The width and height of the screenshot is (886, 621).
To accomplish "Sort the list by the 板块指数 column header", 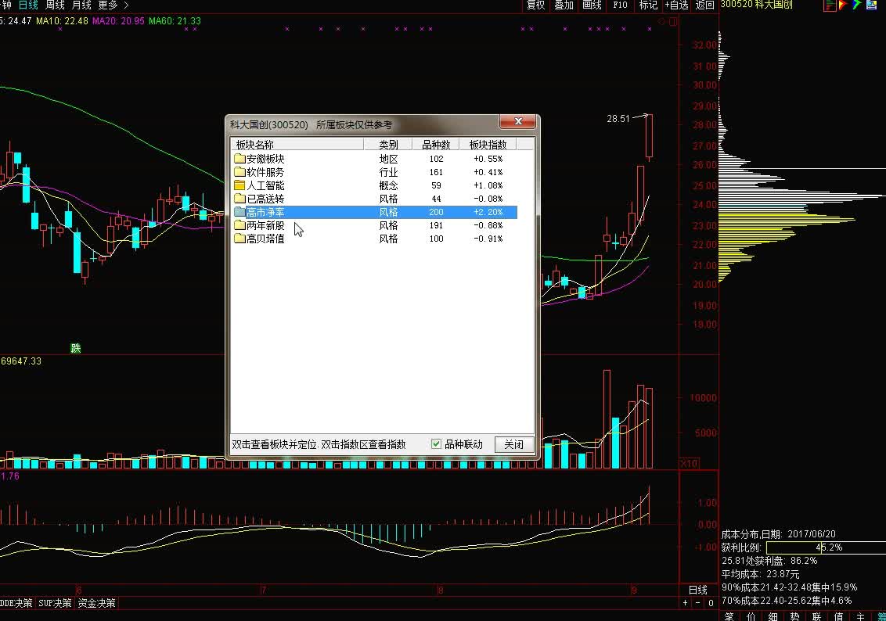I will tap(488, 145).
